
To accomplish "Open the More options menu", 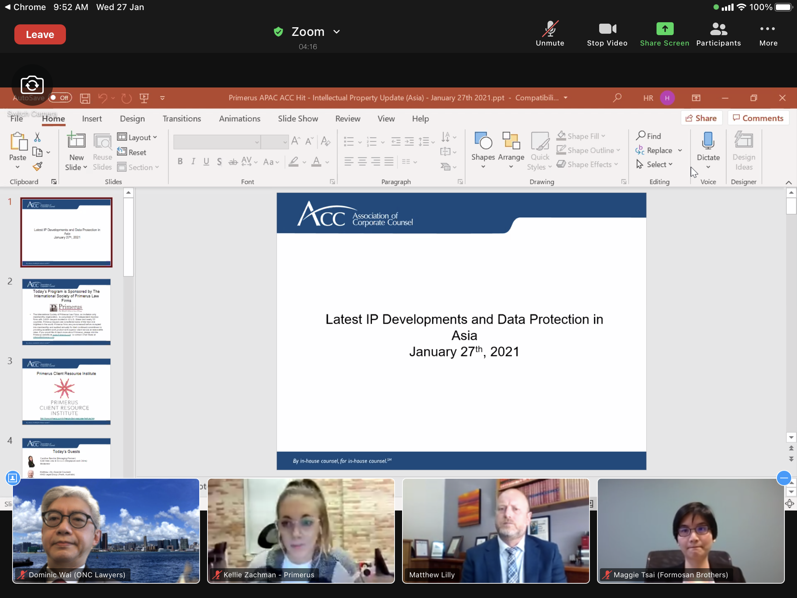I will [768, 34].
